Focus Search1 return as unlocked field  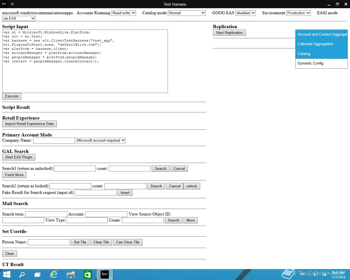pos(75,169)
